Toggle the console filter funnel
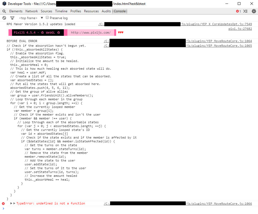Image resolution: width=258 pixels, height=214 pixels. click(12, 18)
